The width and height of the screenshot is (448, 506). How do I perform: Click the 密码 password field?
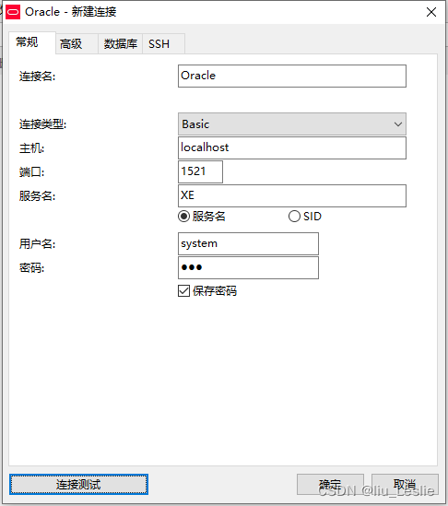click(248, 267)
